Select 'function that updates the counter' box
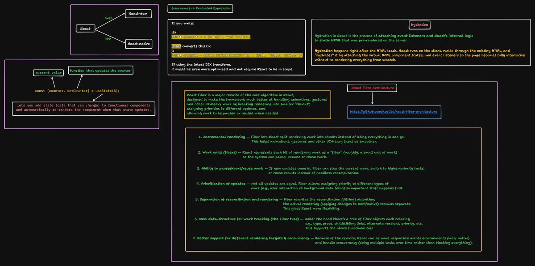 point(100,70)
